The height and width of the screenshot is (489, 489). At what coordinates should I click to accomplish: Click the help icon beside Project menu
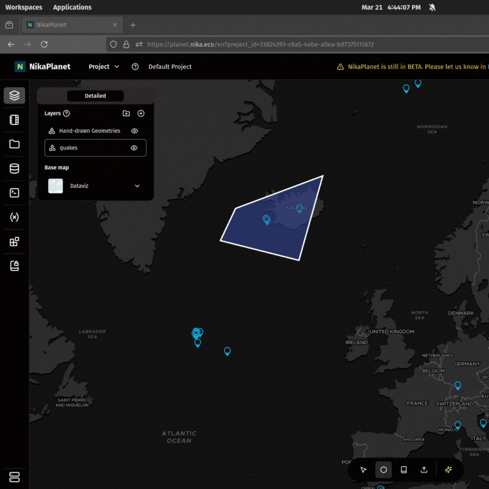tap(135, 67)
